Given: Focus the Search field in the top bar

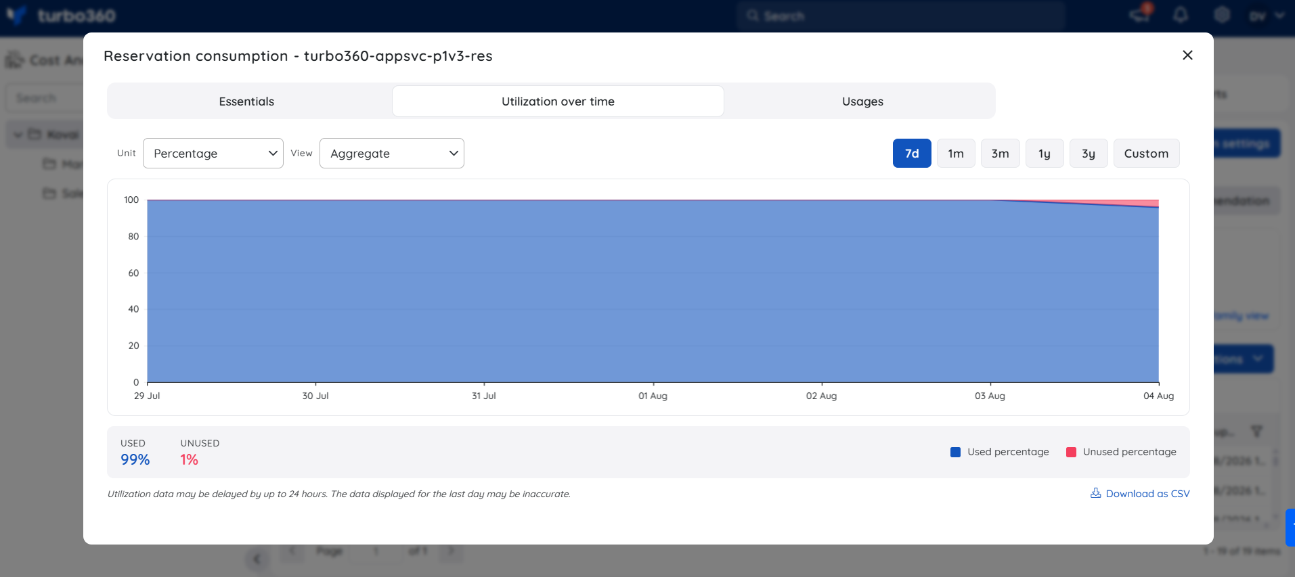Looking at the screenshot, I should pos(901,16).
